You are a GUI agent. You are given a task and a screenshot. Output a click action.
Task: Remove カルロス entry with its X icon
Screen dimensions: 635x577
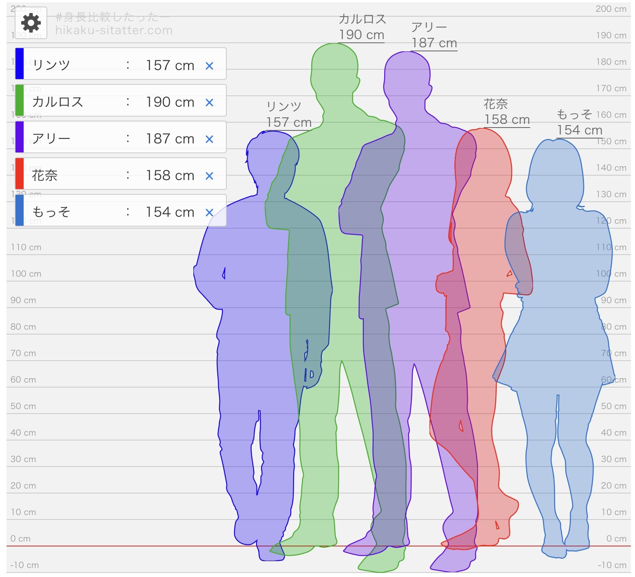pos(209,102)
